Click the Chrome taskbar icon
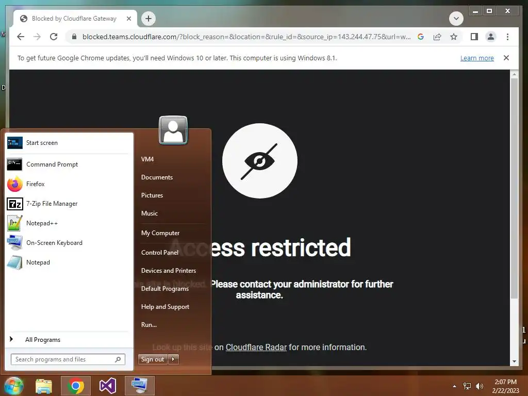Viewport: 528px width, 396px height. click(76, 386)
